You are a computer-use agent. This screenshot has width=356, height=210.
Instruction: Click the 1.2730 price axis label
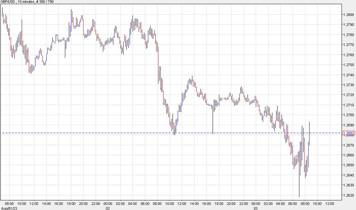pyautogui.click(x=349, y=85)
